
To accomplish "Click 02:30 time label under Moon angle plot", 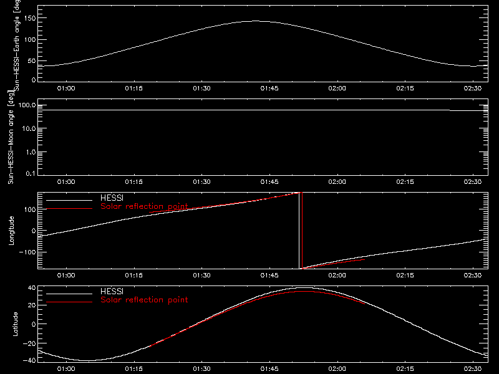I will point(473,181).
